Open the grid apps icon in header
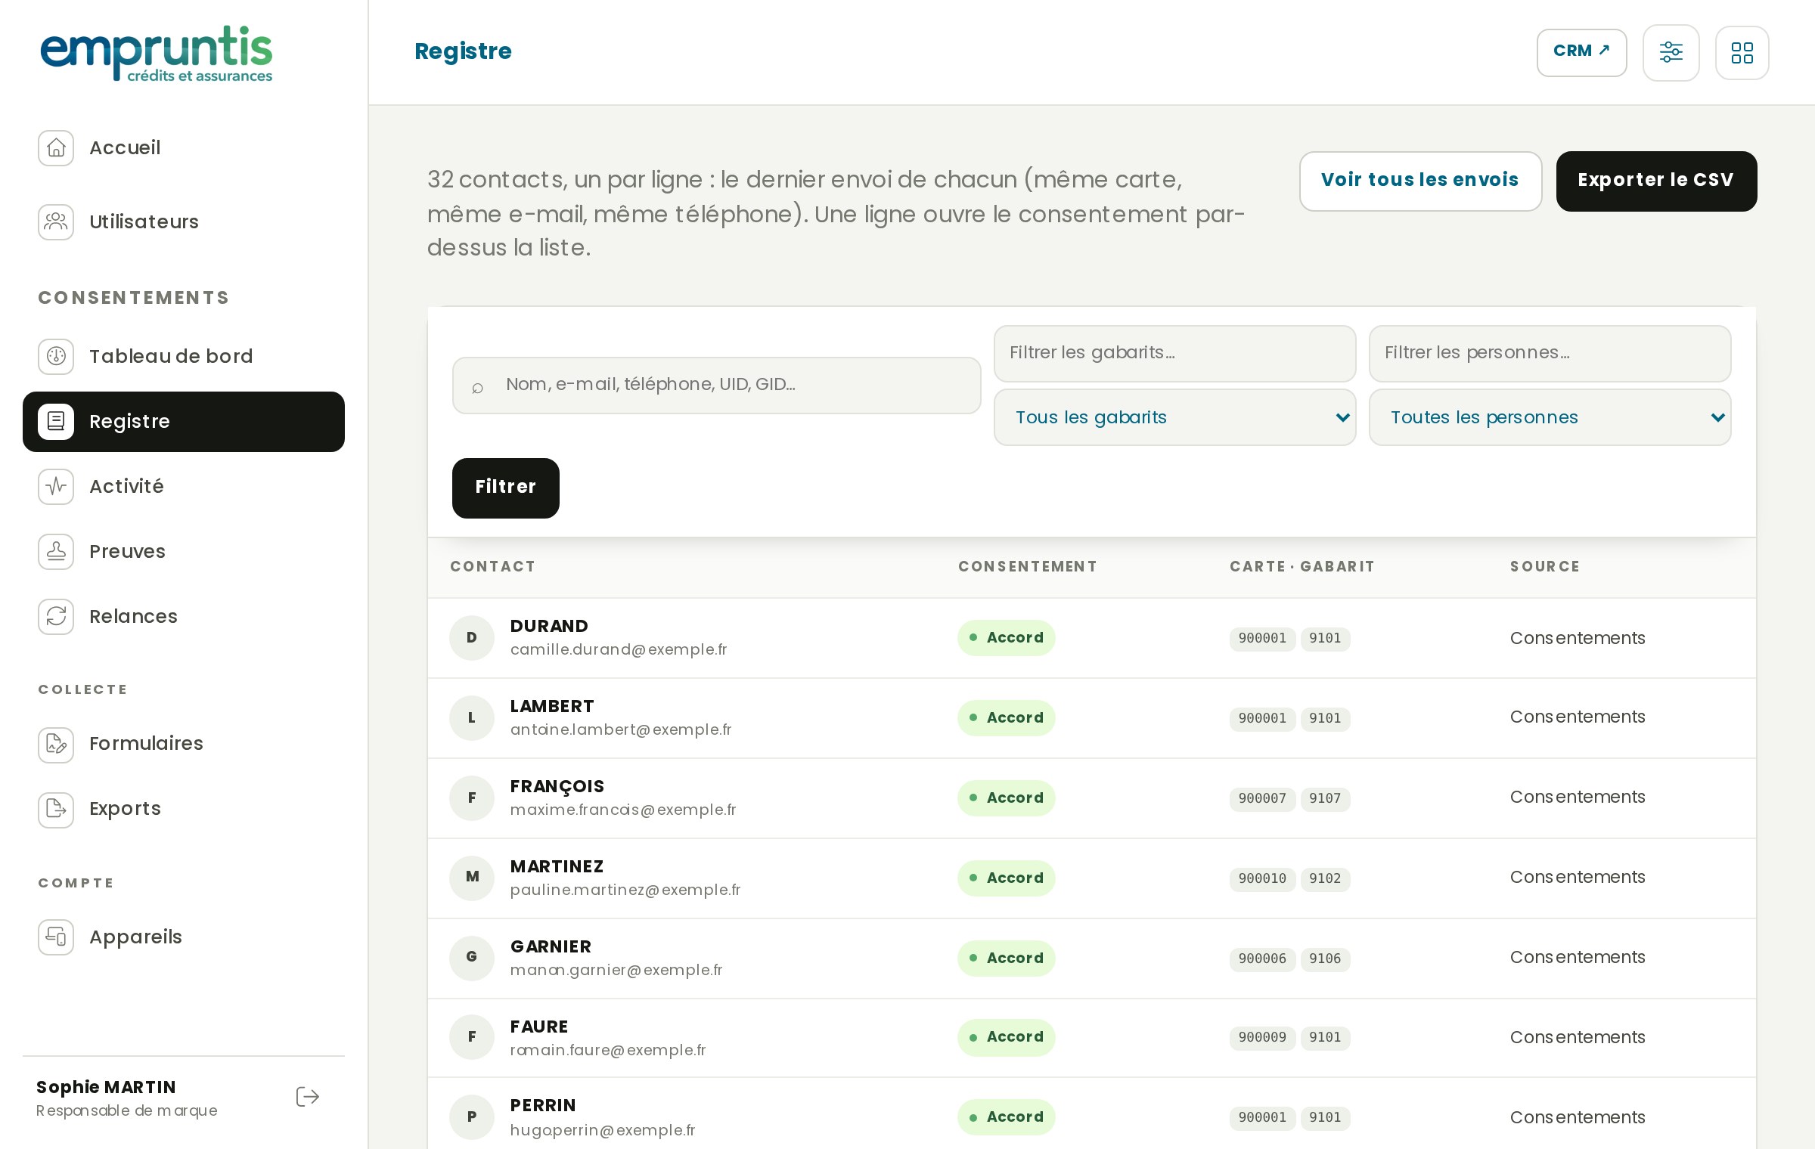 1742,53
